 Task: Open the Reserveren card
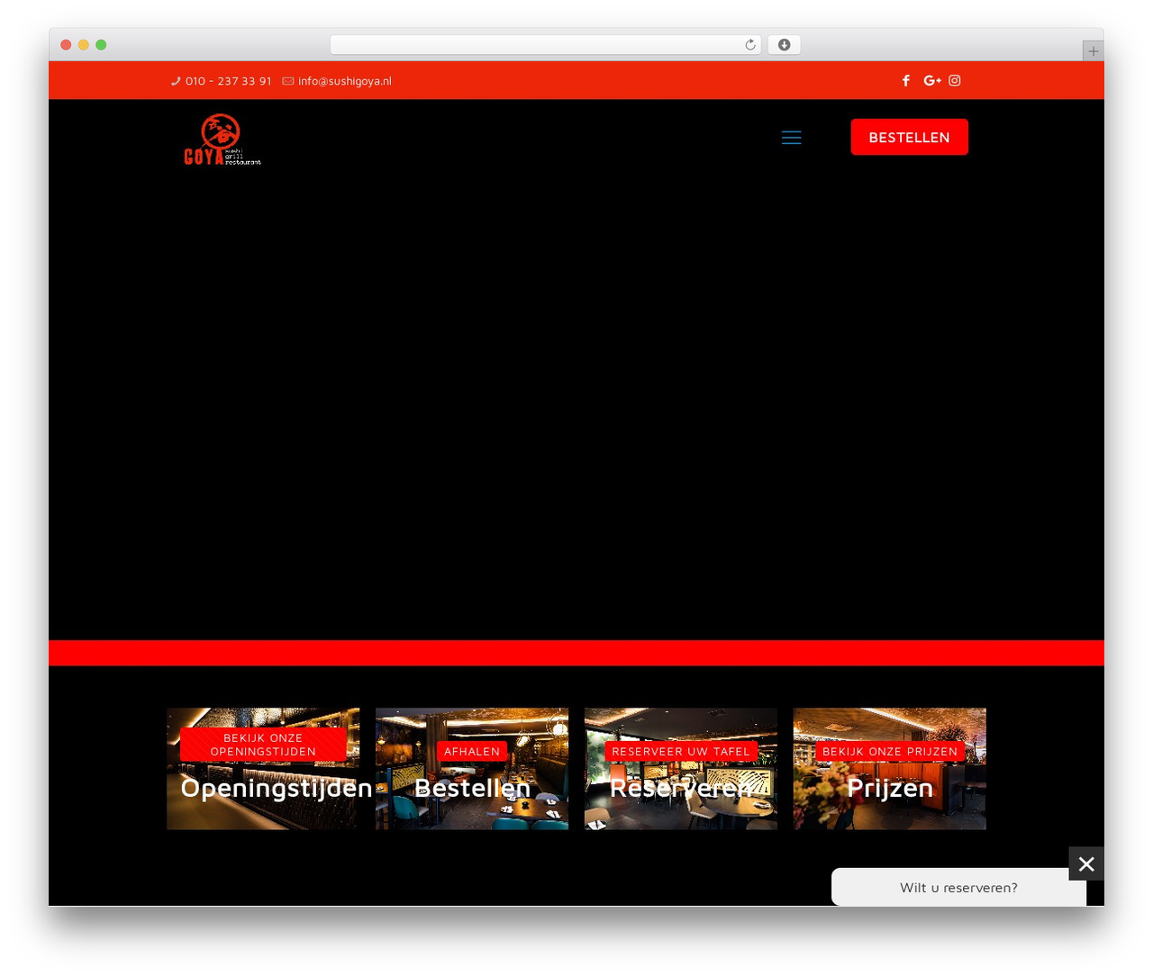pyautogui.click(x=681, y=768)
